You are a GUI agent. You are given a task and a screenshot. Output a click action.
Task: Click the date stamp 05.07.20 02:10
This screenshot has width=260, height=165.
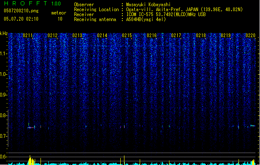pos(21,19)
